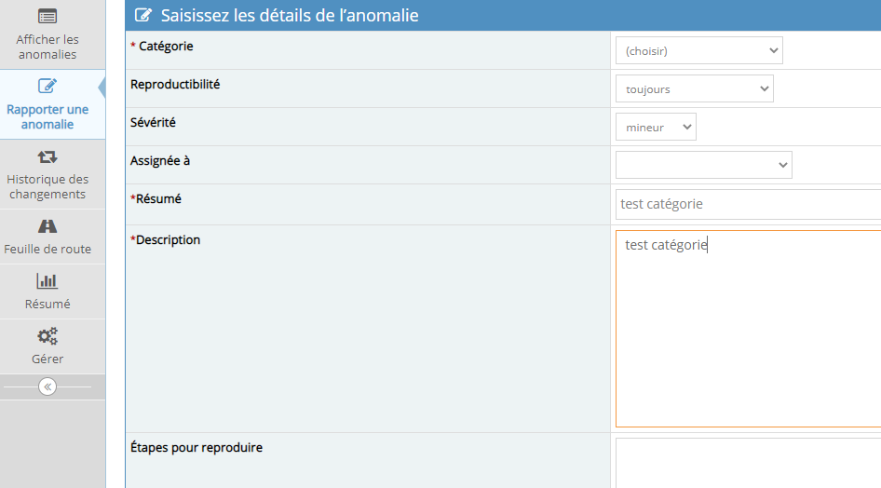Open the Reproductibilité dropdown set to toujours
The width and height of the screenshot is (881, 488).
[x=694, y=89]
